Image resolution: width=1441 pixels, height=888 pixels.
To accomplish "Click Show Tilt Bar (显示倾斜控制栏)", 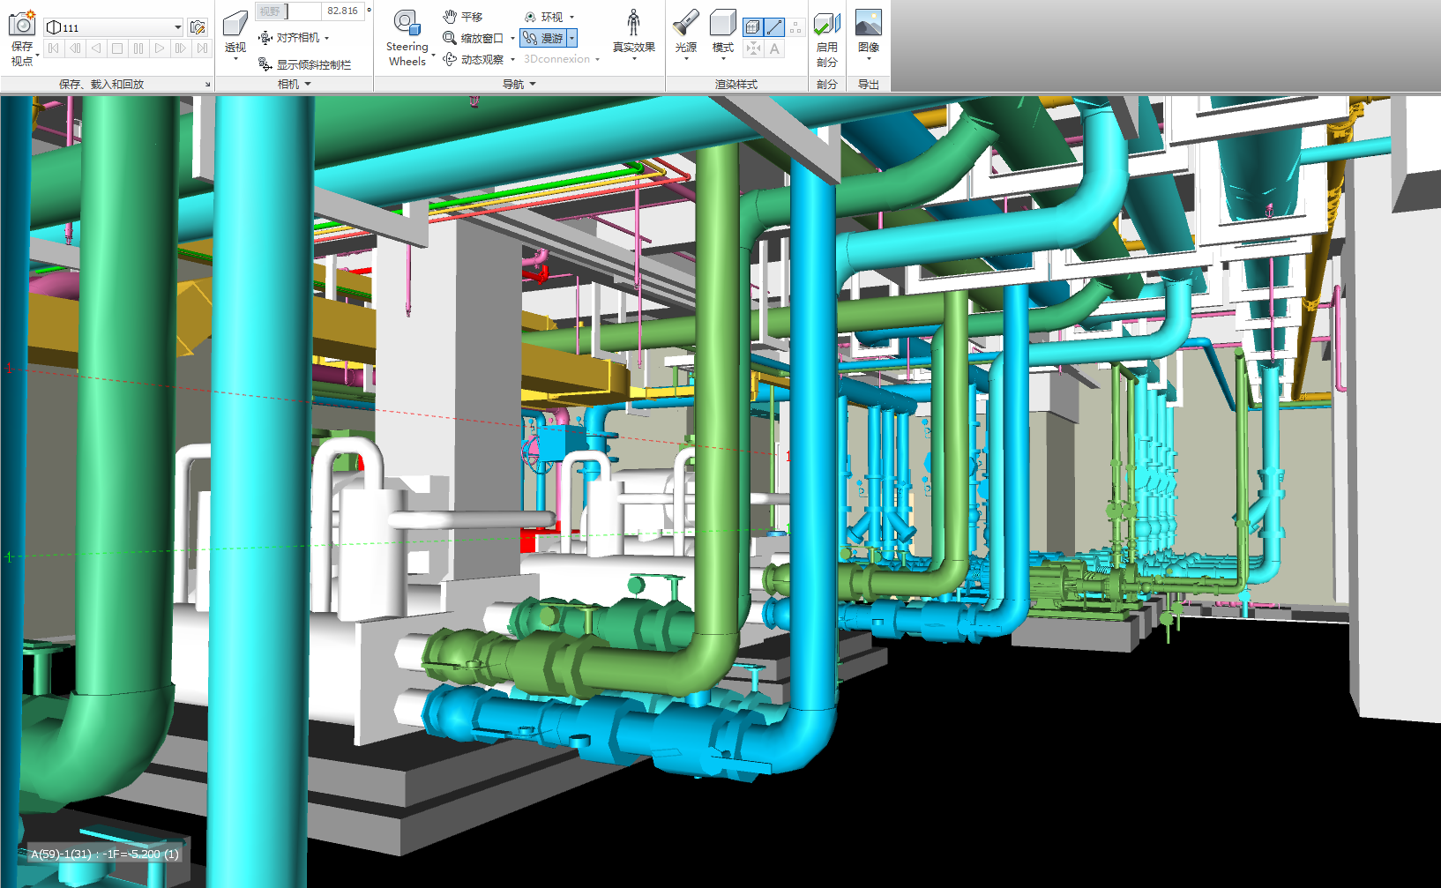I will click(x=304, y=64).
